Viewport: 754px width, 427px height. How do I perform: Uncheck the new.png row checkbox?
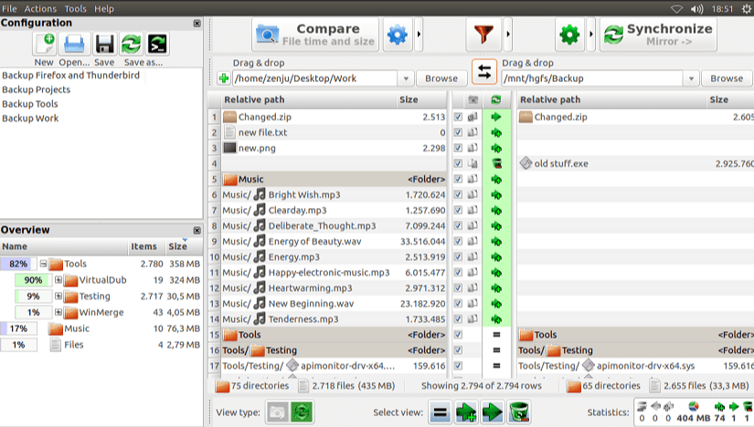(458, 148)
